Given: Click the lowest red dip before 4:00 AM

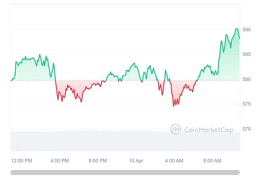Looking at the screenshot, I should click(174, 106).
